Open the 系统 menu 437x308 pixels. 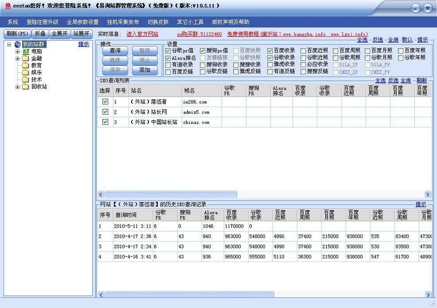point(13,22)
